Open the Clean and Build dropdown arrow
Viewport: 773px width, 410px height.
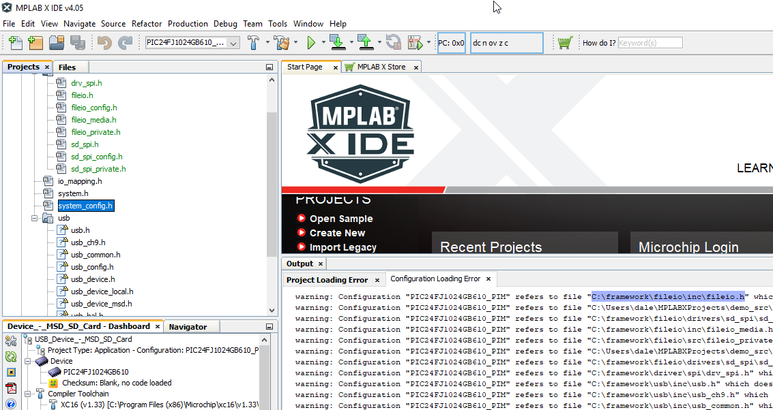[296, 43]
